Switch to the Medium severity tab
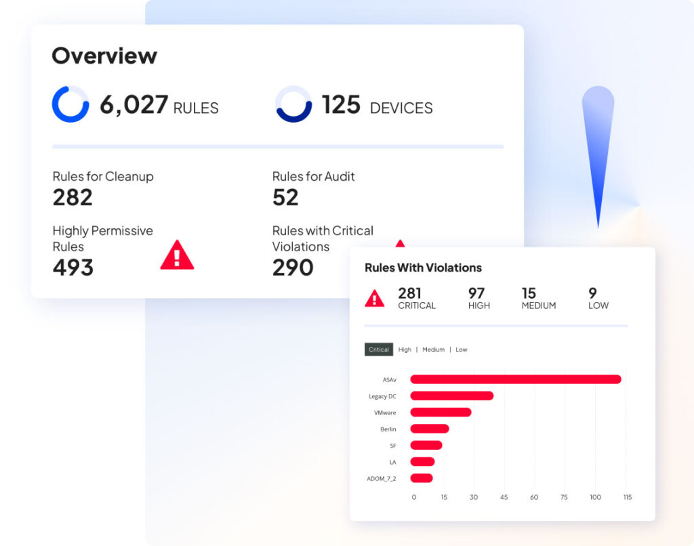Image resolution: width=694 pixels, height=546 pixels. coord(433,350)
